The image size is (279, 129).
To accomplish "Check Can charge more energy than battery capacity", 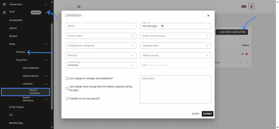I will (67, 89).
